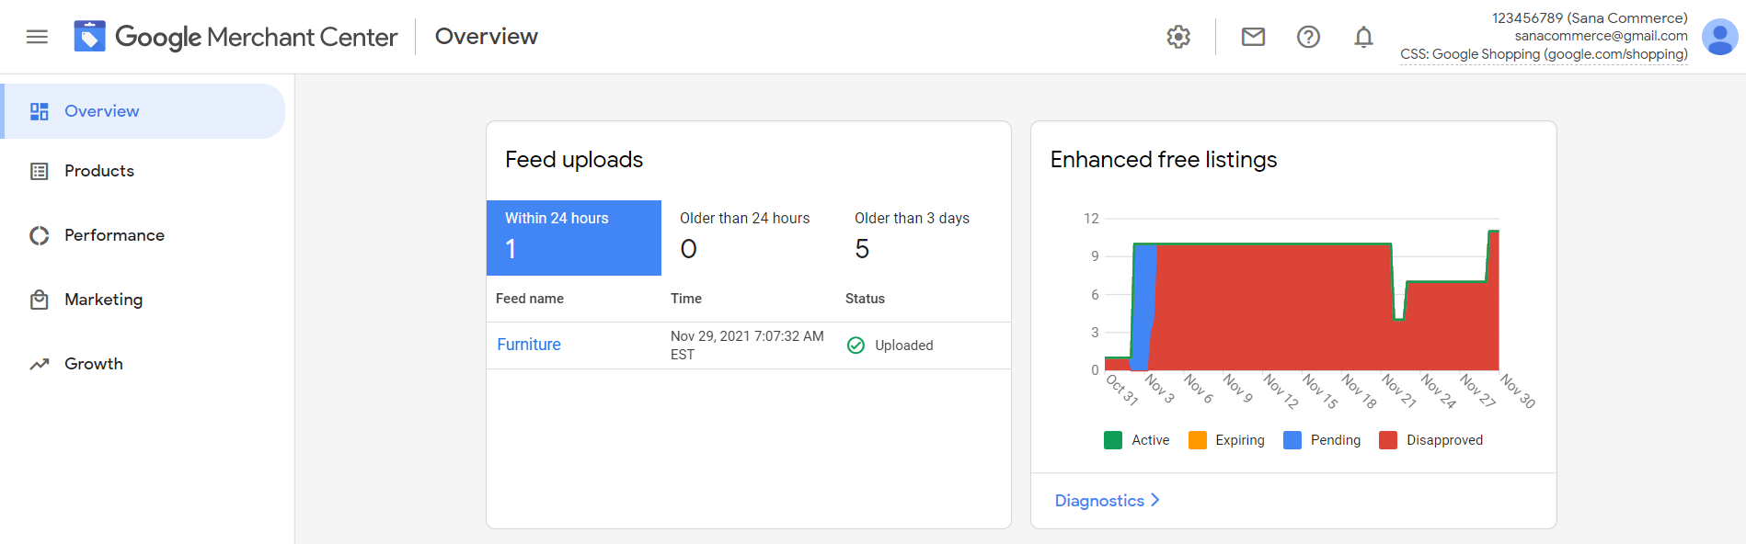Screen dimensions: 1746x544
Task: Click the user account avatar
Action: [x=1719, y=37]
